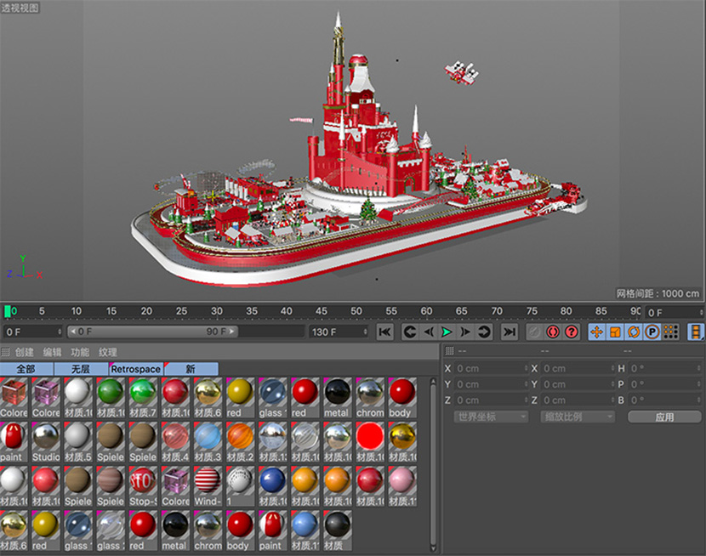Open the 功能 menu
Screen dimensions: 706x556
(x=80, y=352)
